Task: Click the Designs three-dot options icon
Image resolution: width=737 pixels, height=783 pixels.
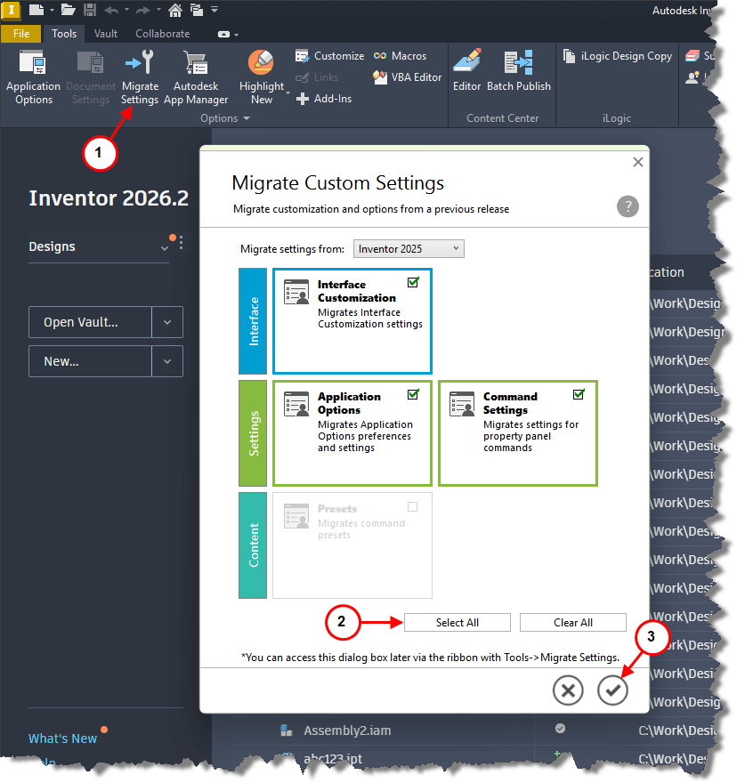Action: coord(181,243)
